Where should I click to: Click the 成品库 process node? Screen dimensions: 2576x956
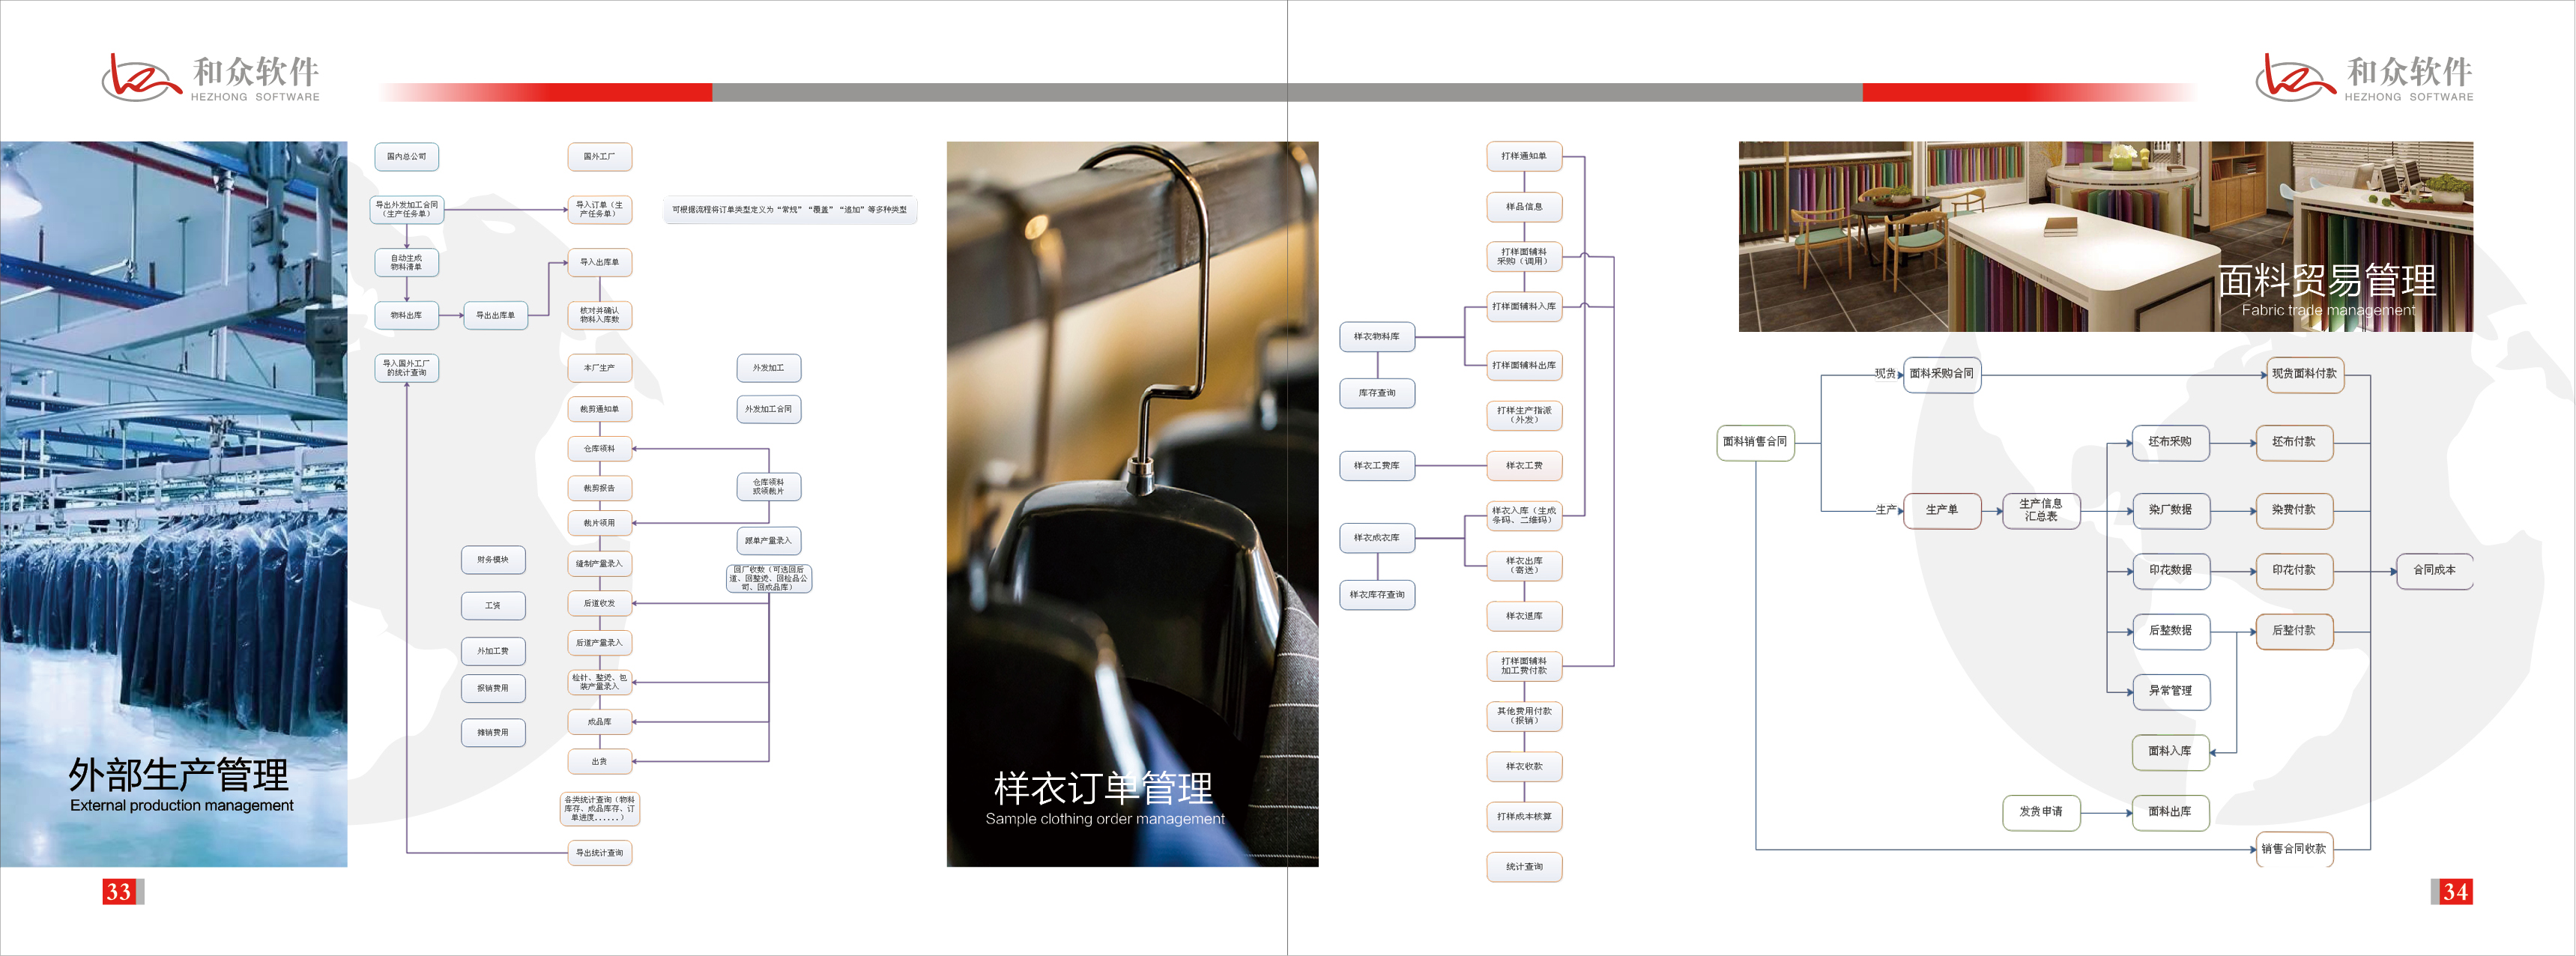coord(599,722)
